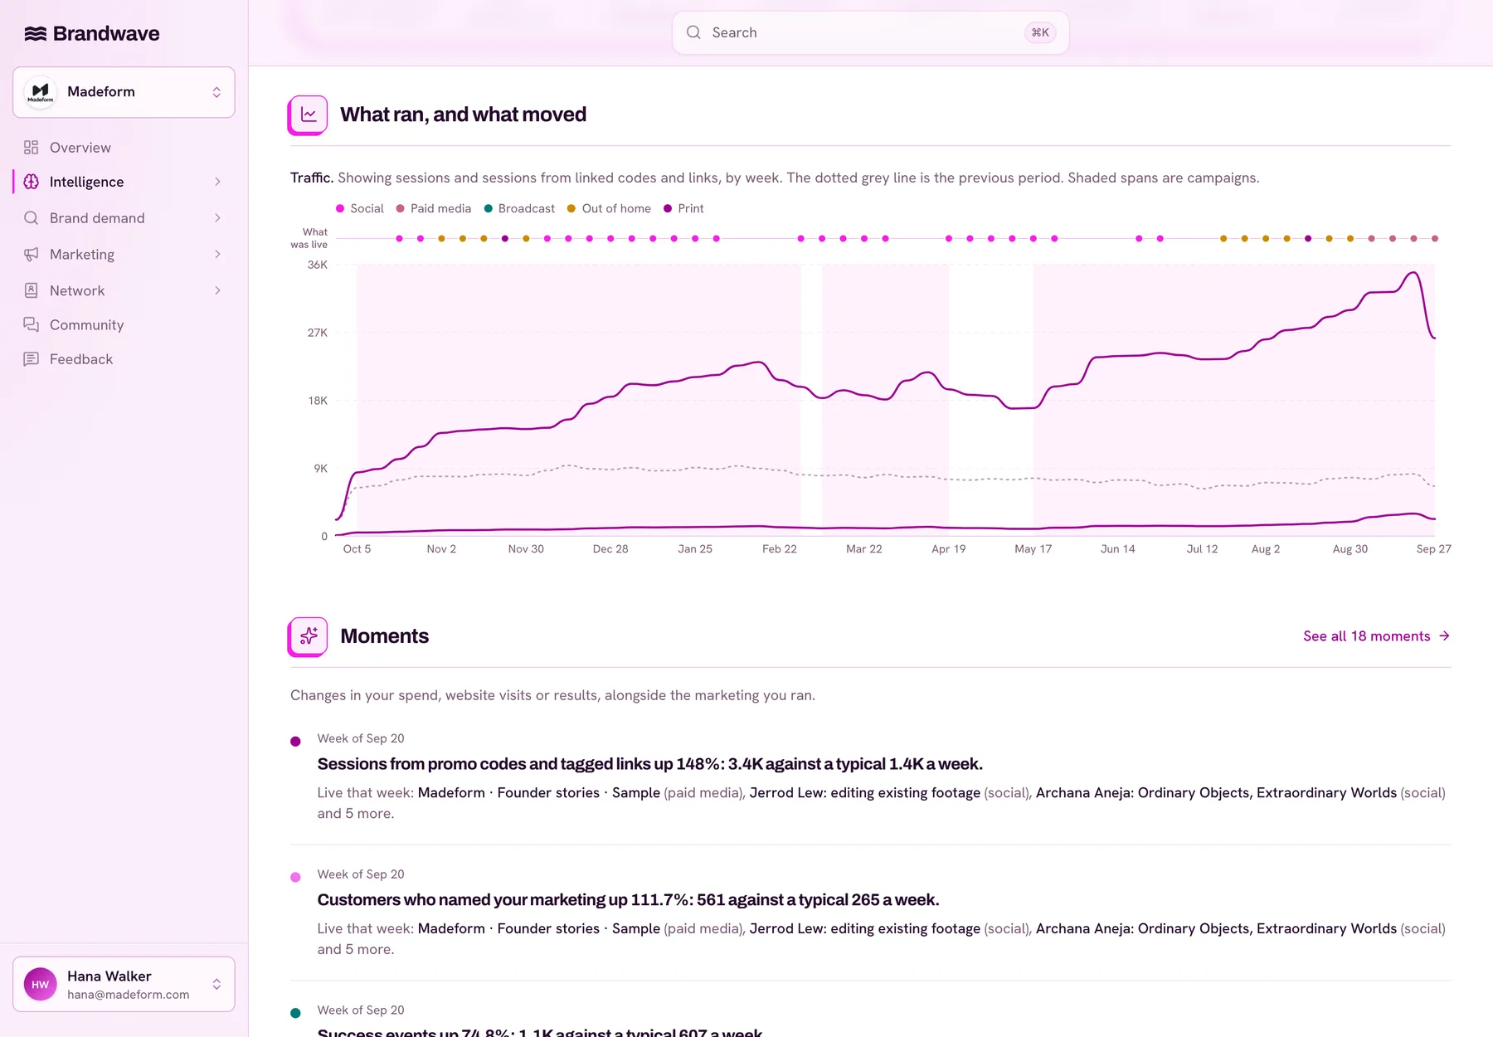Click the Marketing megaphone icon
Viewport: 1493px width, 1037px height.
[32, 255]
